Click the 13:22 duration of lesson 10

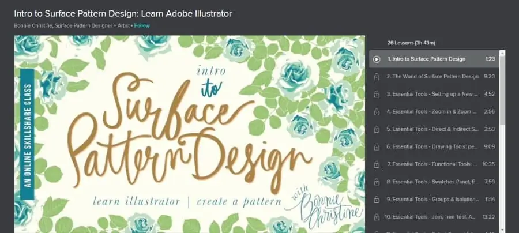point(489,217)
